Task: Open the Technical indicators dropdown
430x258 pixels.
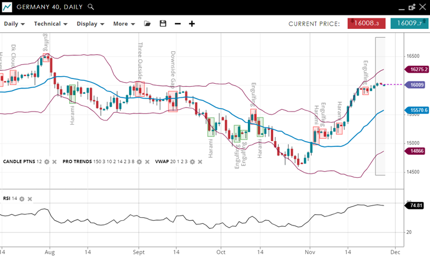Action: click(50, 24)
